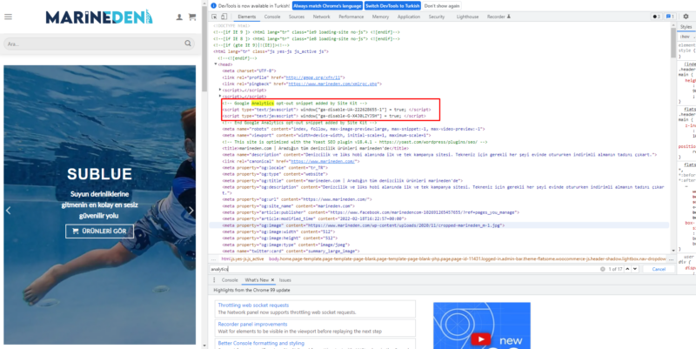
Task: Switch to the Elements tab
Action: pyautogui.click(x=247, y=17)
